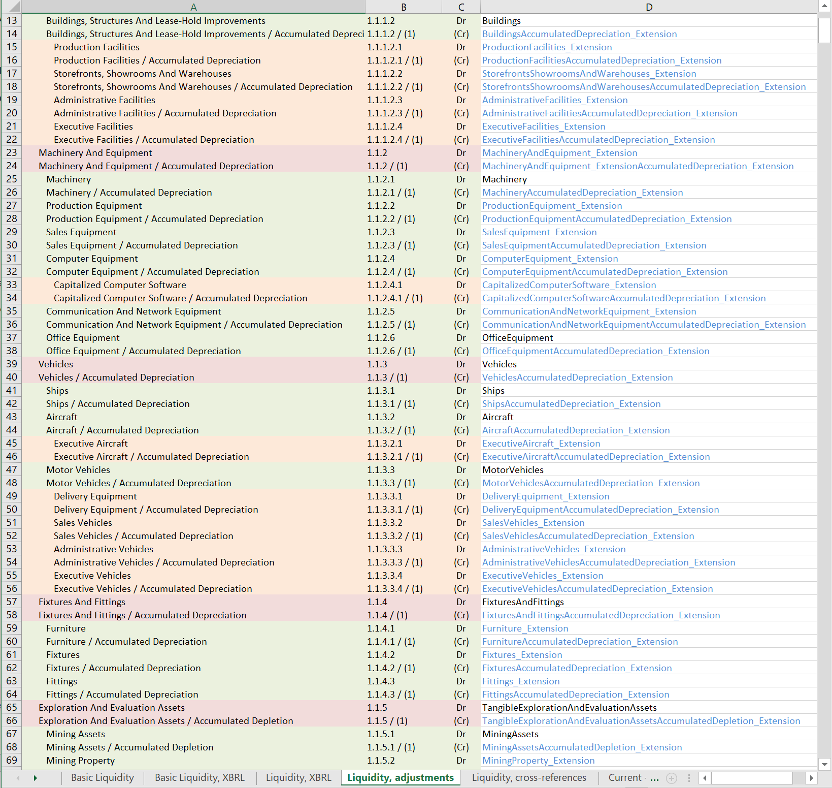Screen dimensions: 832x788
Task: Click sheet tab scroll right arrow
Action: (35, 778)
